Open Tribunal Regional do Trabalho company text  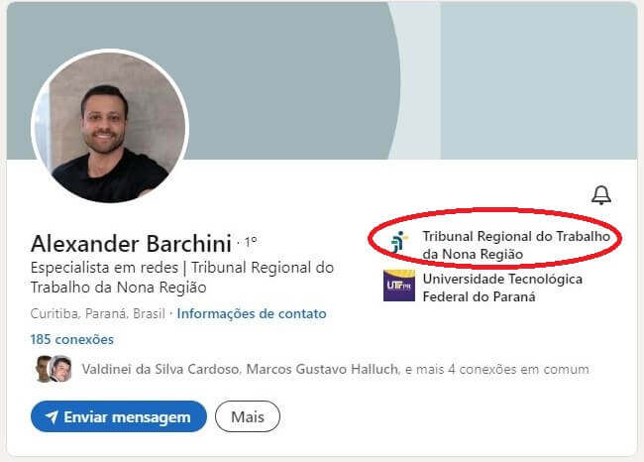click(516, 245)
